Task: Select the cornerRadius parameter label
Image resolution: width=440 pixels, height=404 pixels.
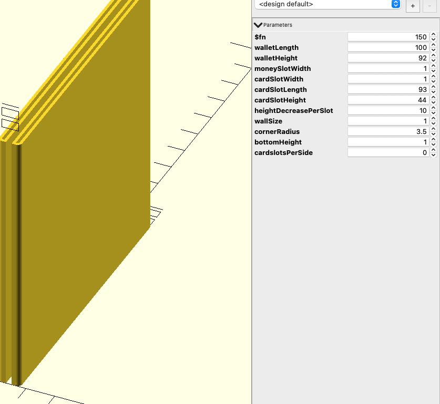Action: (x=277, y=132)
